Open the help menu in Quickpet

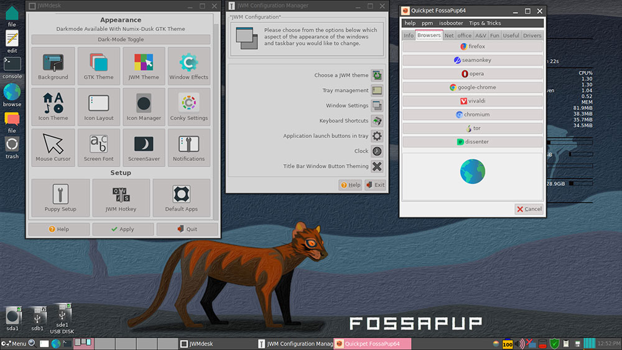coord(410,23)
